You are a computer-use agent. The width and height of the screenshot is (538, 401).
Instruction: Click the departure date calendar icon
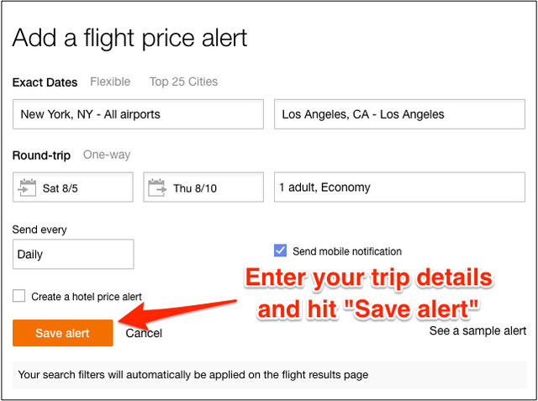[x=27, y=187]
